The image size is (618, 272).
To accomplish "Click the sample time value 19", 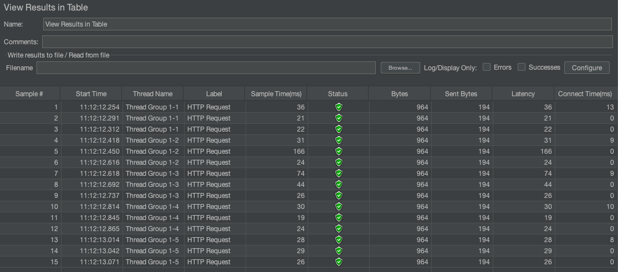I will (x=276, y=217).
